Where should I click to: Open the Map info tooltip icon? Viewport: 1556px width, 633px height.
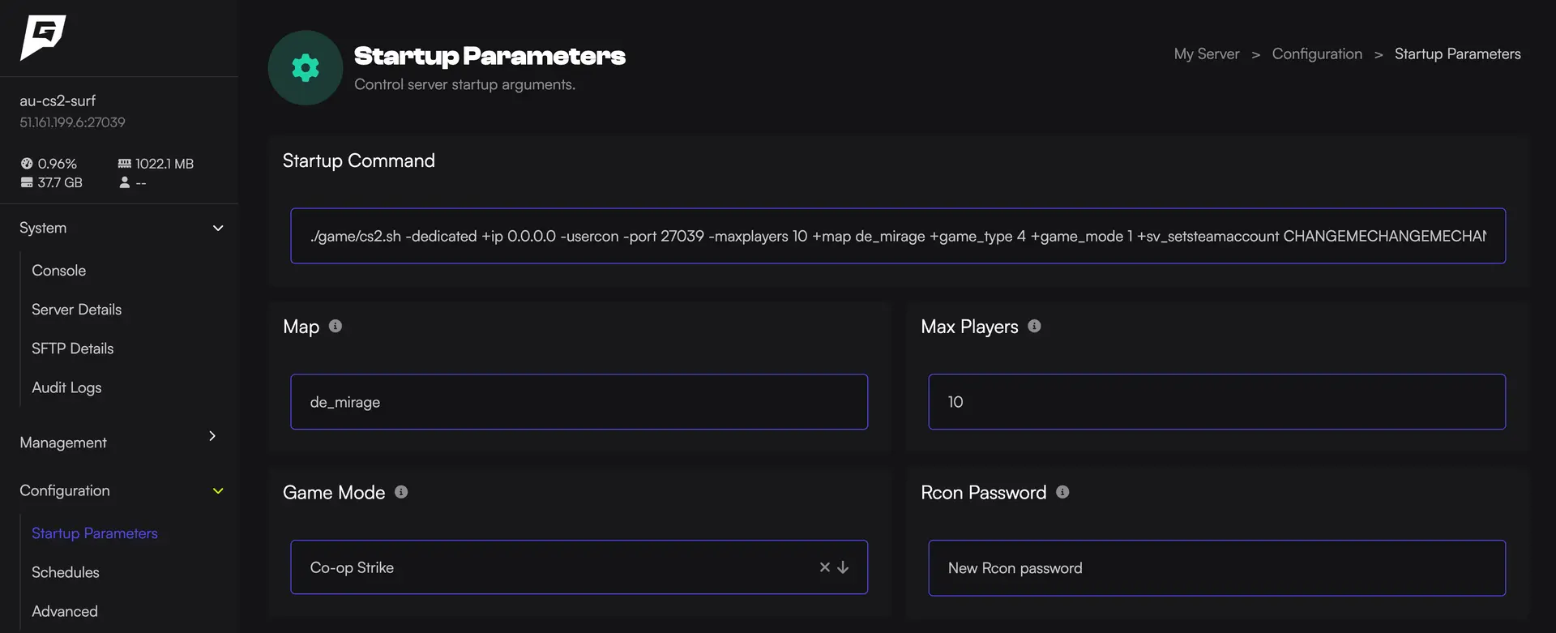(336, 326)
